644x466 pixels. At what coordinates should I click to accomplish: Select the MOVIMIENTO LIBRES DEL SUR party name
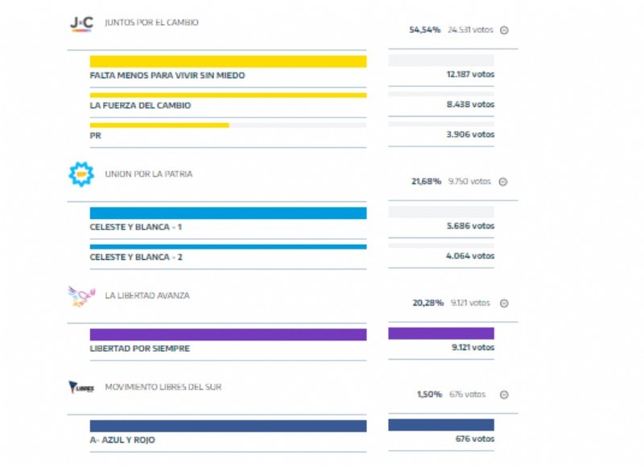[163, 387]
